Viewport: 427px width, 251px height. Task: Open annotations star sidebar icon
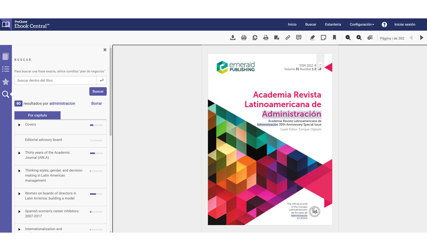(x=6, y=82)
